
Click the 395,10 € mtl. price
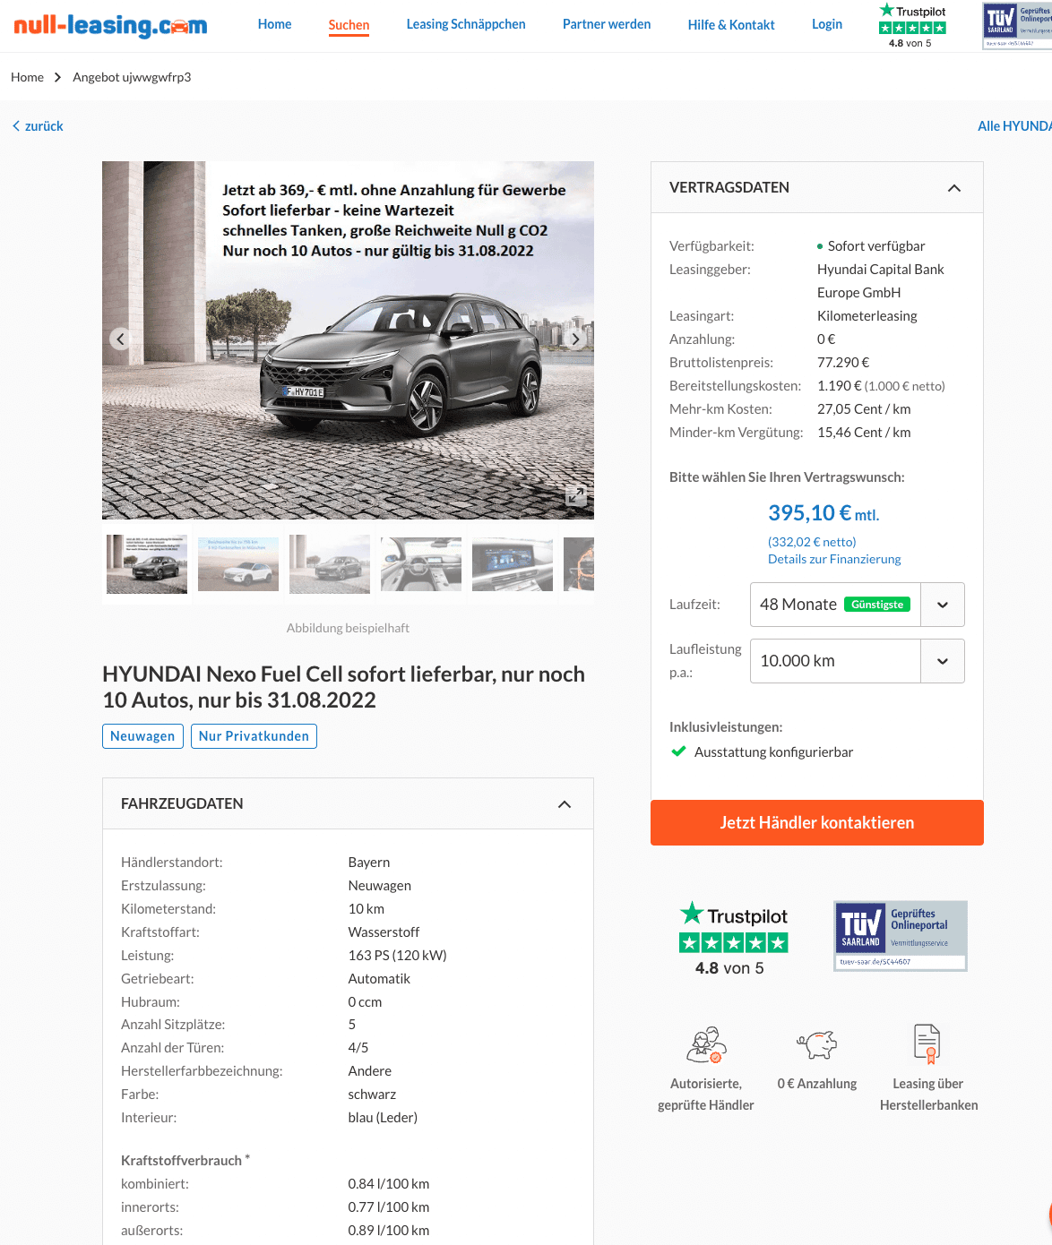pos(823,513)
